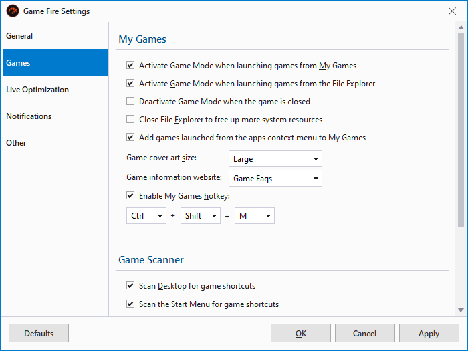Click the Game Fire logo icon

(12, 11)
